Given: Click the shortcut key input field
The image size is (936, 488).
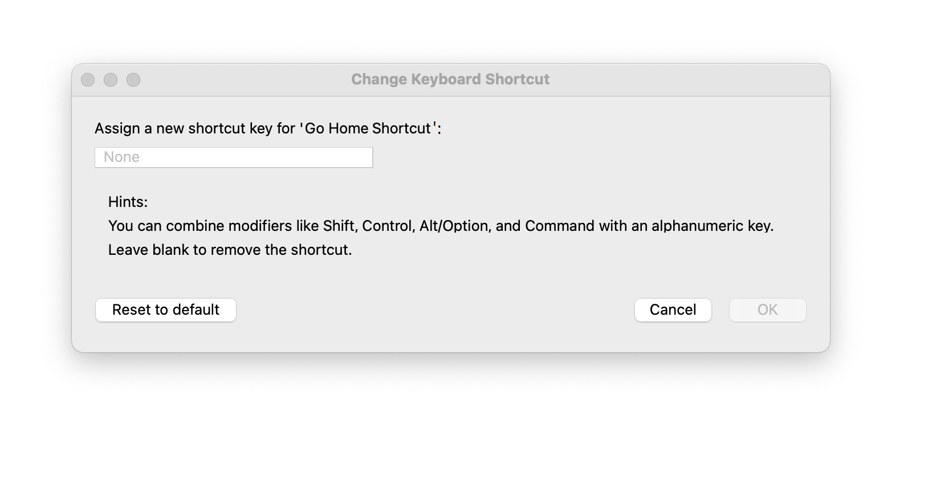Looking at the screenshot, I should tap(234, 157).
